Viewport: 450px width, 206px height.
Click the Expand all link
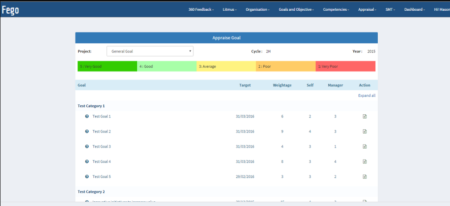(367, 95)
